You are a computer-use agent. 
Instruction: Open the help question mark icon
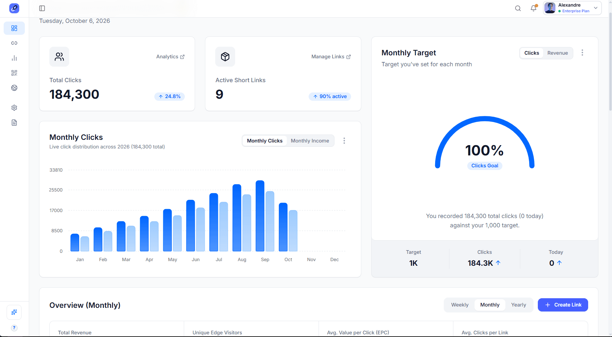click(14, 328)
